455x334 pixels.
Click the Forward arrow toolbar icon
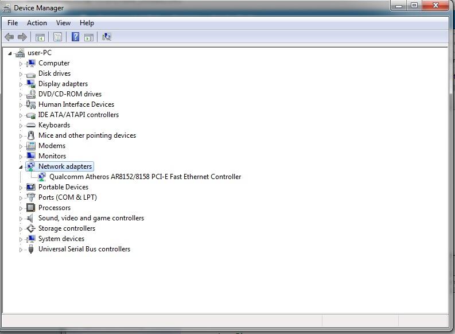point(22,37)
